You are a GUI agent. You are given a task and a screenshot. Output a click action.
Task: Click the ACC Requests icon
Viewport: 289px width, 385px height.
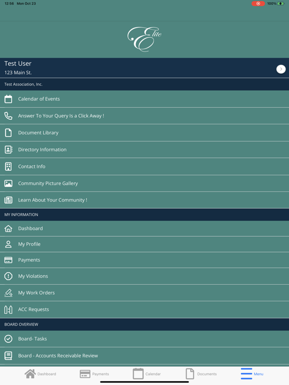9,310
